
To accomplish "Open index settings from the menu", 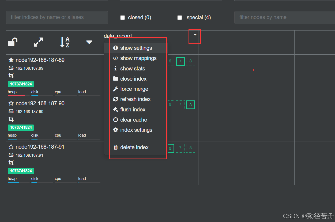I will tap(135, 130).
